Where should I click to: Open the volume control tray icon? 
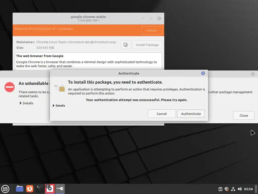pyautogui.click(x=240, y=189)
